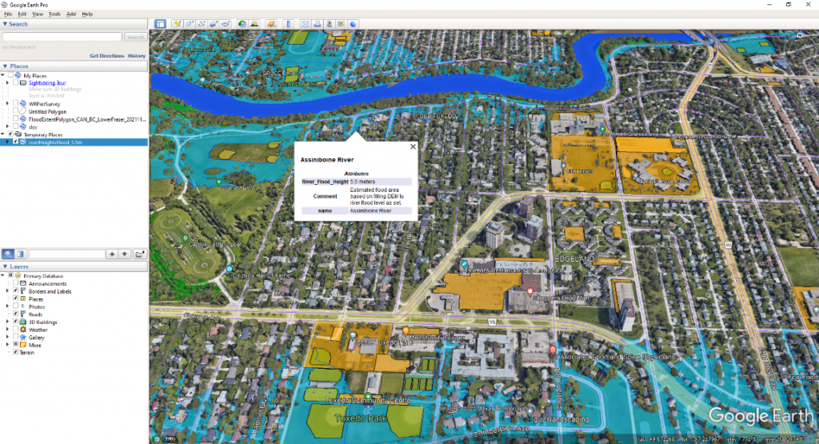The height and width of the screenshot is (444, 819).
Task: Toggle sunlight across the landscape
Action: click(x=254, y=24)
